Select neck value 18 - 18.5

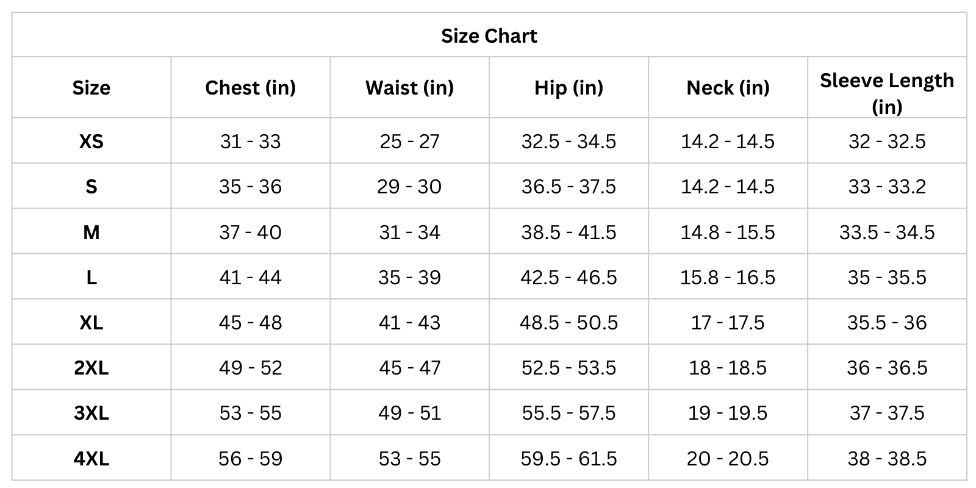[x=728, y=368]
